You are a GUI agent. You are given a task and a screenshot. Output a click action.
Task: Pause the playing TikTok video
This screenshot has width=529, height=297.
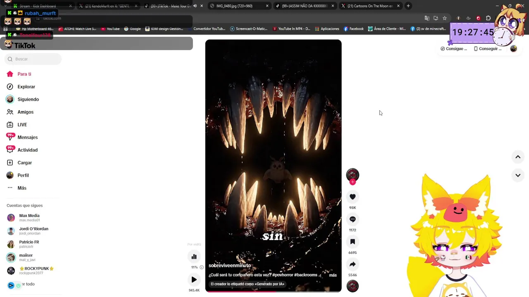[x=273, y=165]
